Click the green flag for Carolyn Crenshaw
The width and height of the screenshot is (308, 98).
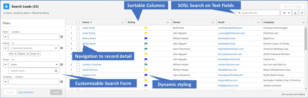[146, 65]
